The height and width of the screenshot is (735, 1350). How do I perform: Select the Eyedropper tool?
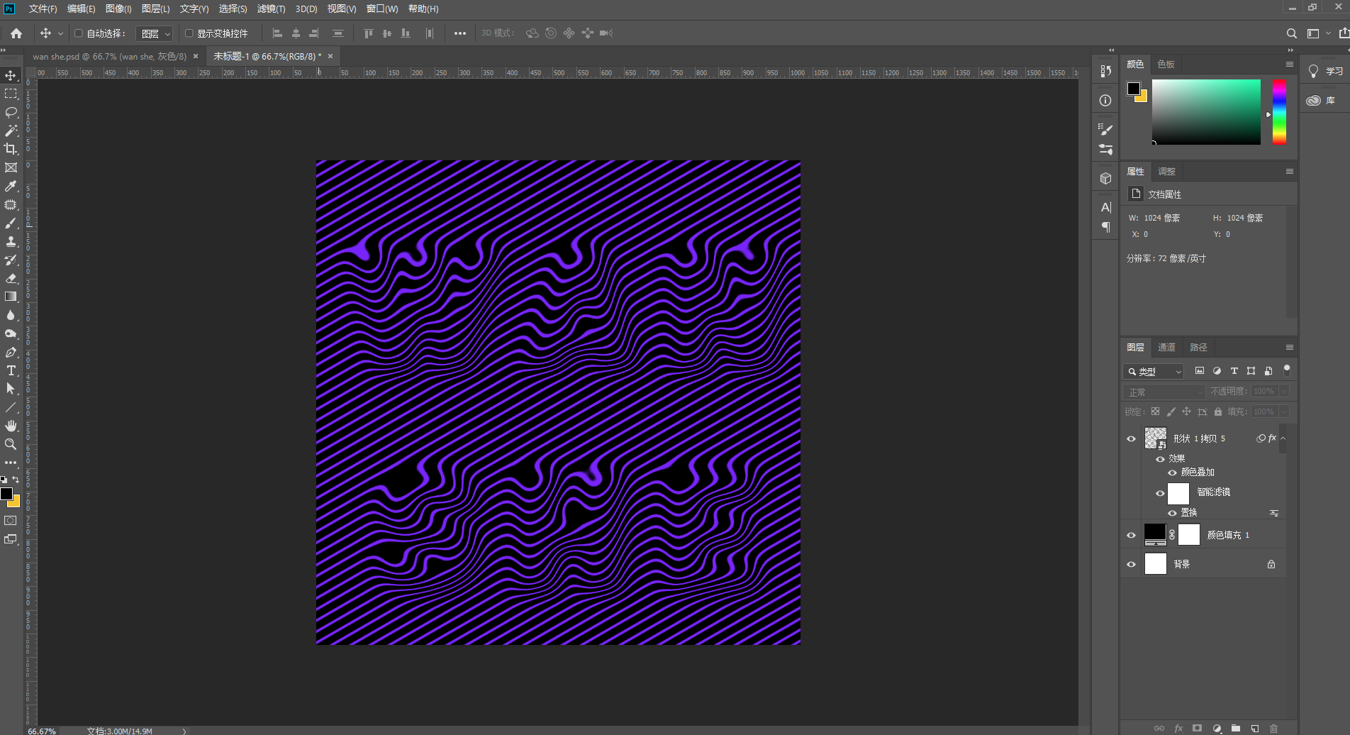click(x=11, y=186)
